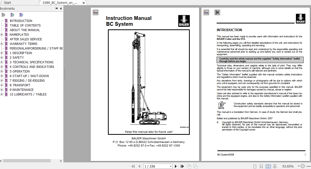Click the 2 SAFETY bookmark ribbon icon
The image size is (311, 169).
pyautogui.click(x=6, y=58)
